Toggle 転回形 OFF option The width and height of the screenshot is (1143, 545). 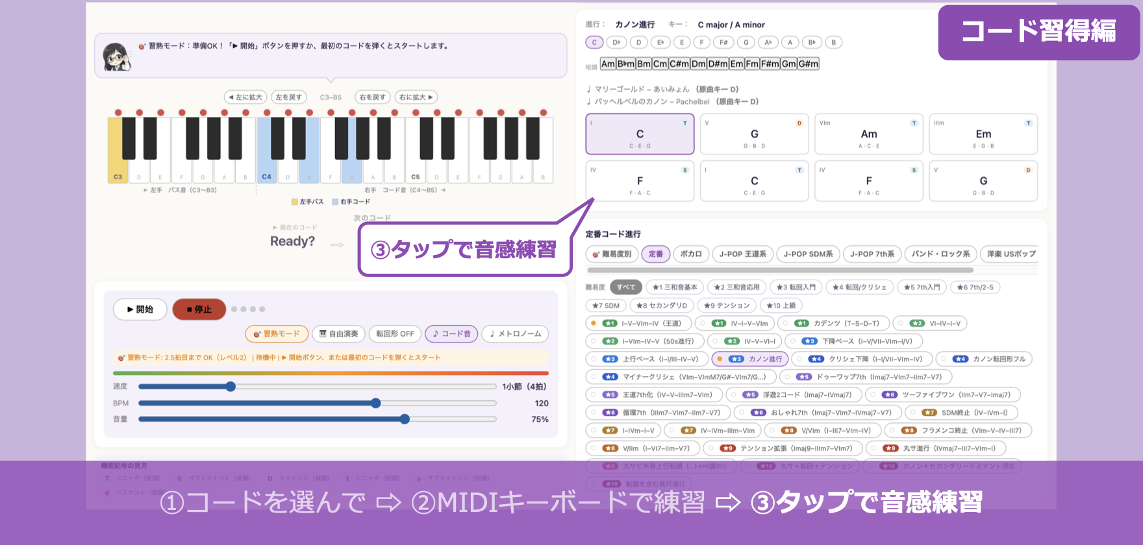395,333
